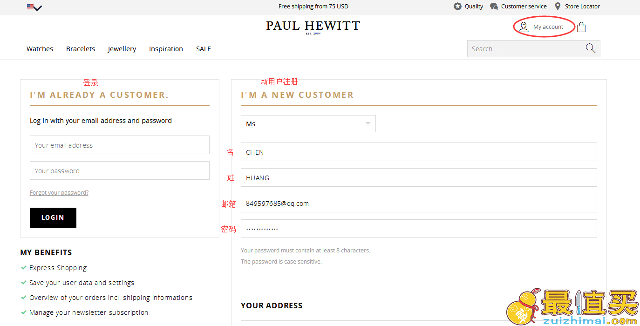Open the shopping bag cart
The image size is (640, 326).
point(581,27)
